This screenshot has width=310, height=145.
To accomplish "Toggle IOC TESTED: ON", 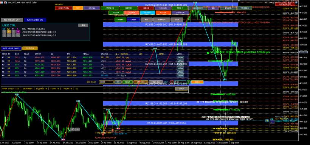I will click(x=35, y=20).
